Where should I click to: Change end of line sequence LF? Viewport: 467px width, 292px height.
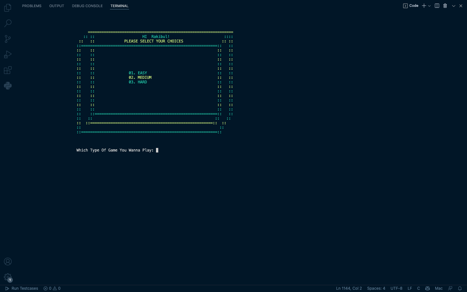410,288
